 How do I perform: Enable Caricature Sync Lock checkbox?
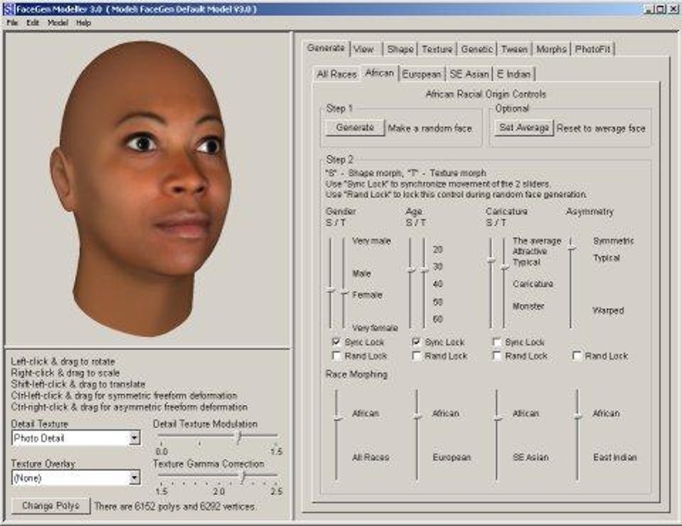coord(497,342)
